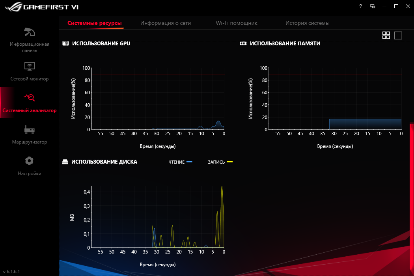Click Время (секунды) label under memory graph
414x276 pixels.
tap(335, 146)
